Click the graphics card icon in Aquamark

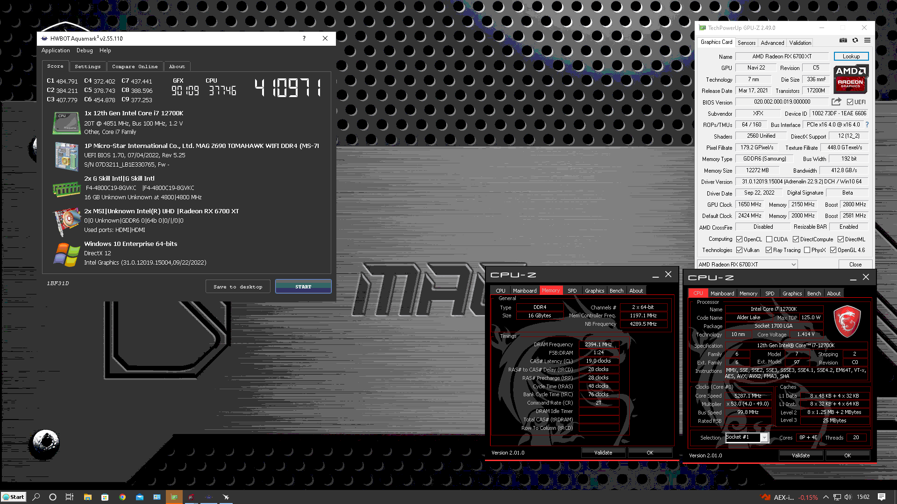66,222
